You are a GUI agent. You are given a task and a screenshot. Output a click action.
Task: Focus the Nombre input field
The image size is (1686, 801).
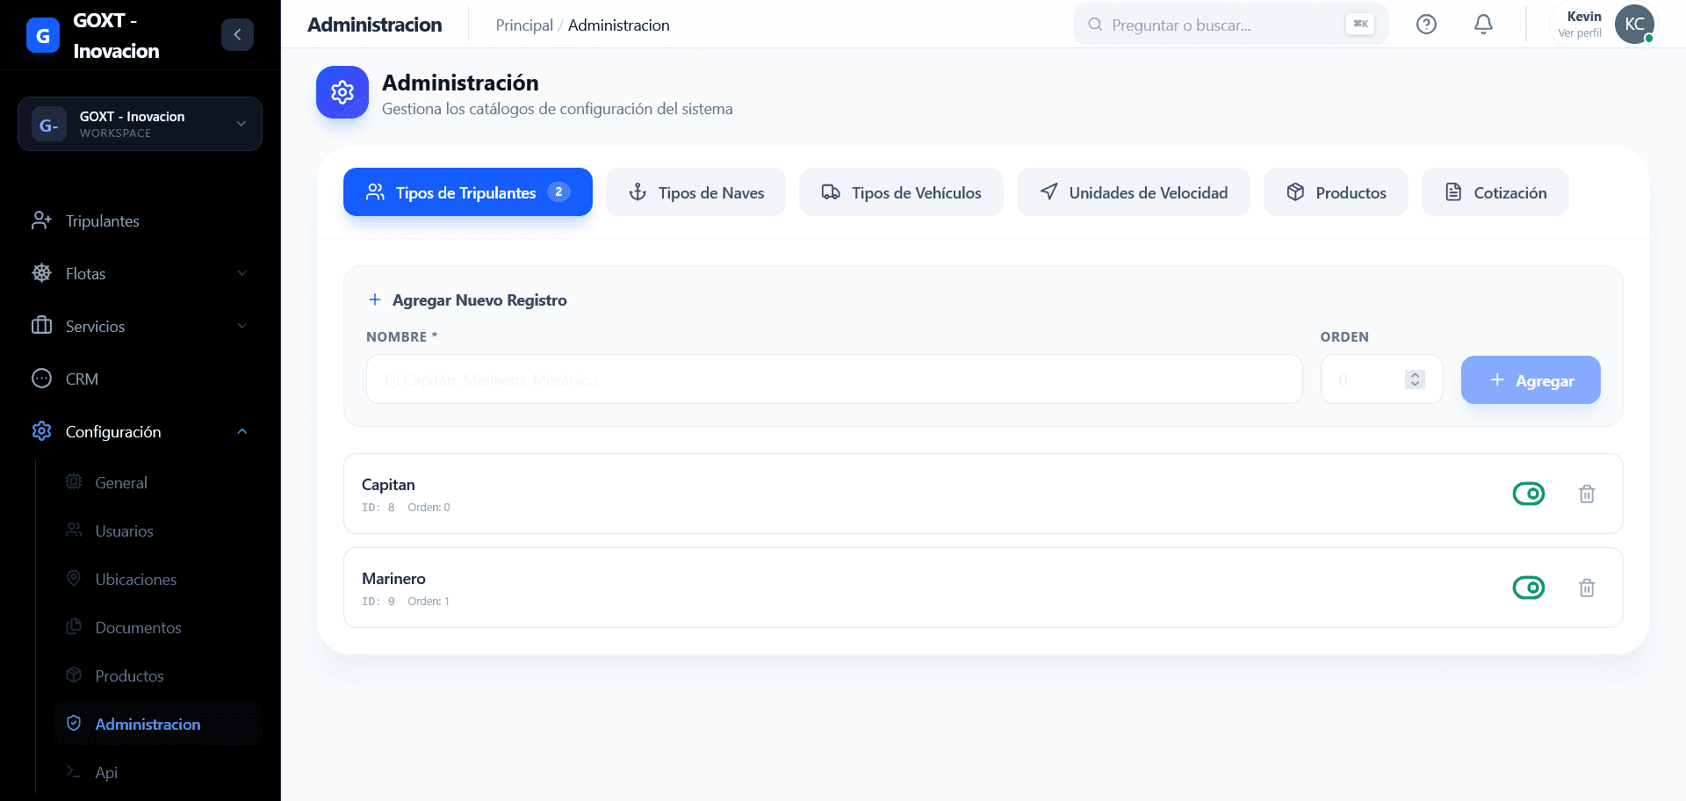(834, 379)
